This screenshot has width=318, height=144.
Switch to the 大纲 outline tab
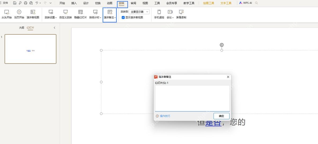point(21,28)
